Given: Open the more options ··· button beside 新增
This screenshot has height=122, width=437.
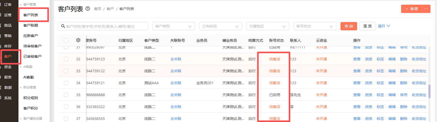Looking at the screenshot, I should click(426, 9).
